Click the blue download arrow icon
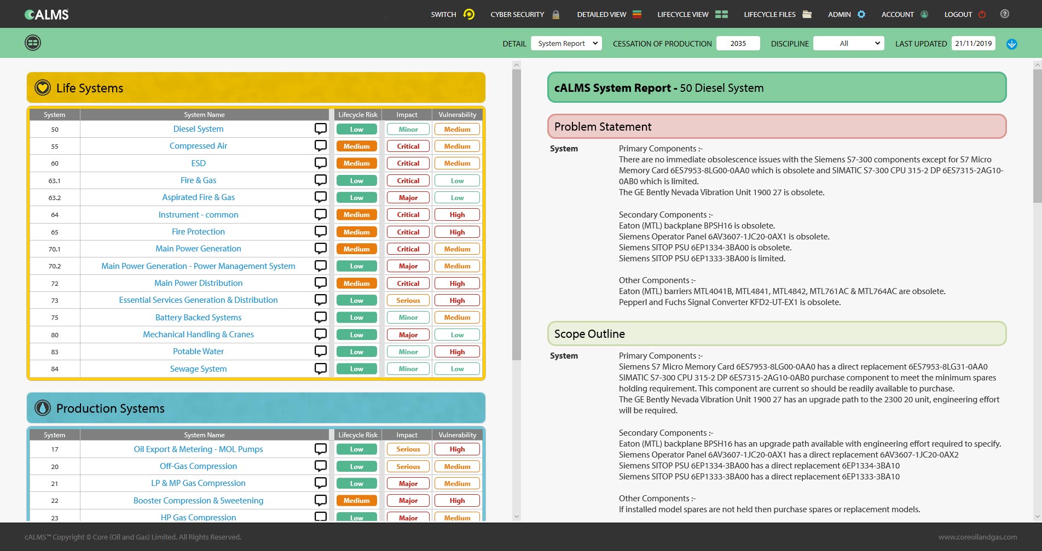Screen dimensions: 1042x551 [x=1012, y=44]
